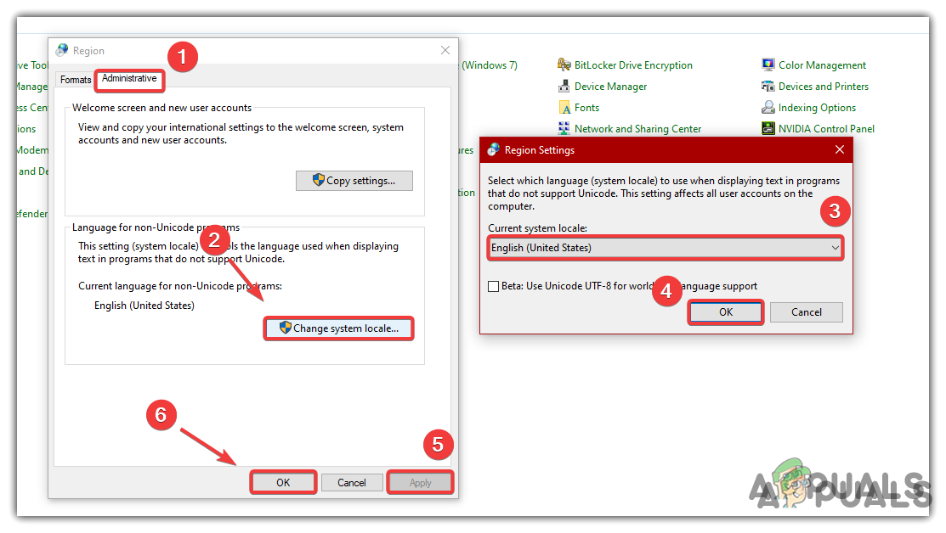The width and height of the screenshot is (946, 533).
Task: Click OK in Region Settings dialog
Action: click(726, 312)
